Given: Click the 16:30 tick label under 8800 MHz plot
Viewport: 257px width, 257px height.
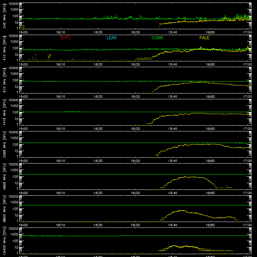Looking at the screenshot, I should coord(135,225).
